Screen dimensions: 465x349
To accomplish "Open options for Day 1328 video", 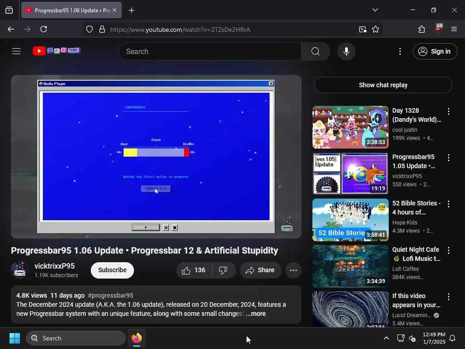I will (x=448, y=111).
